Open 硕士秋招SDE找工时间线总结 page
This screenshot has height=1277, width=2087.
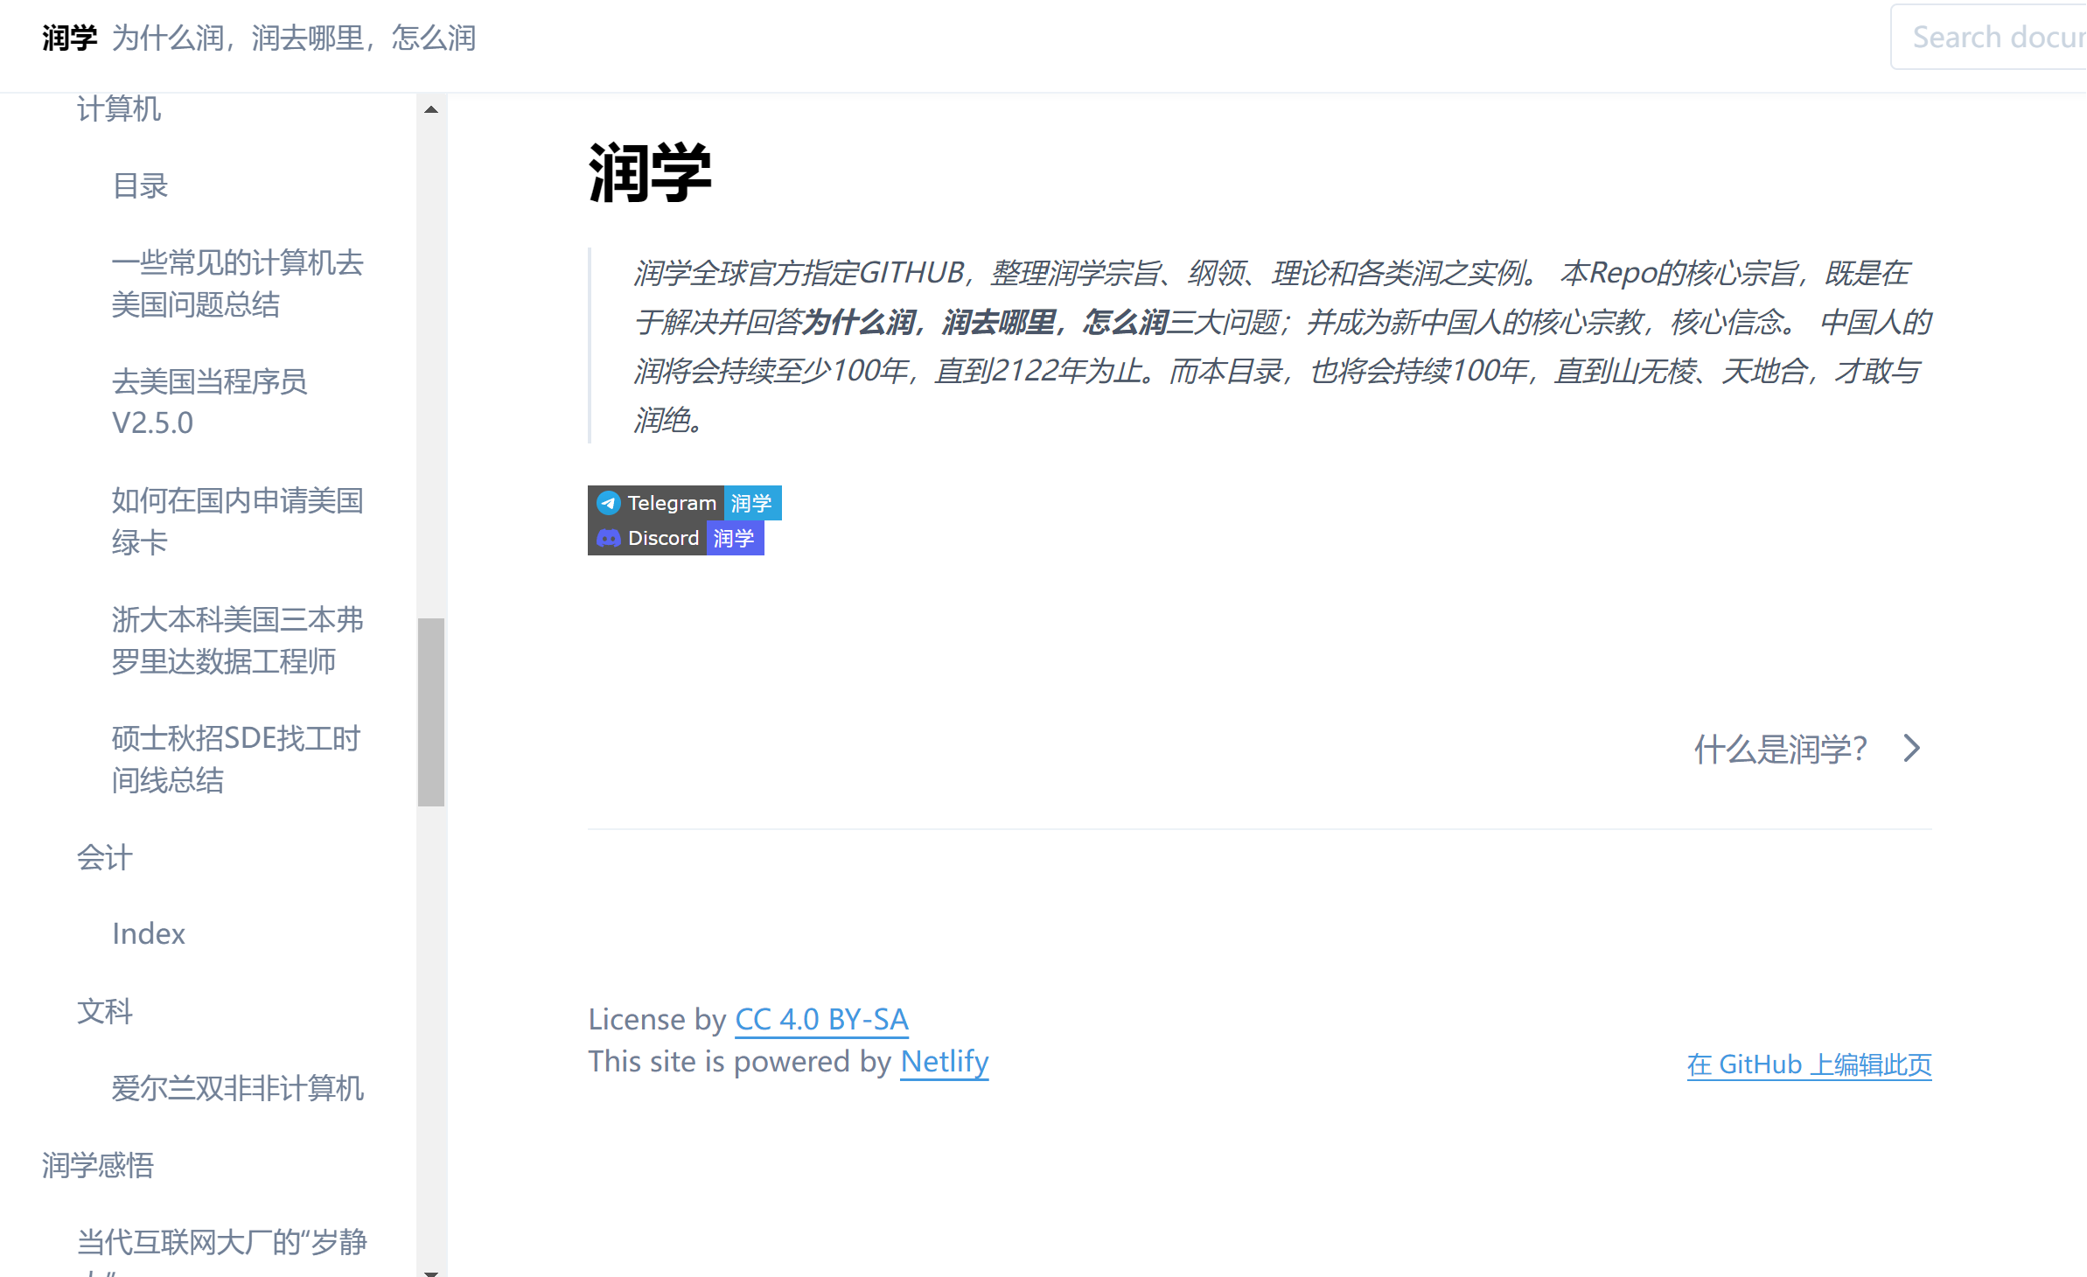tap(236, 759)
